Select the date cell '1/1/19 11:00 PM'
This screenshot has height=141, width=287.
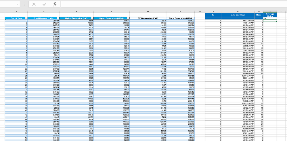(238, 73)
